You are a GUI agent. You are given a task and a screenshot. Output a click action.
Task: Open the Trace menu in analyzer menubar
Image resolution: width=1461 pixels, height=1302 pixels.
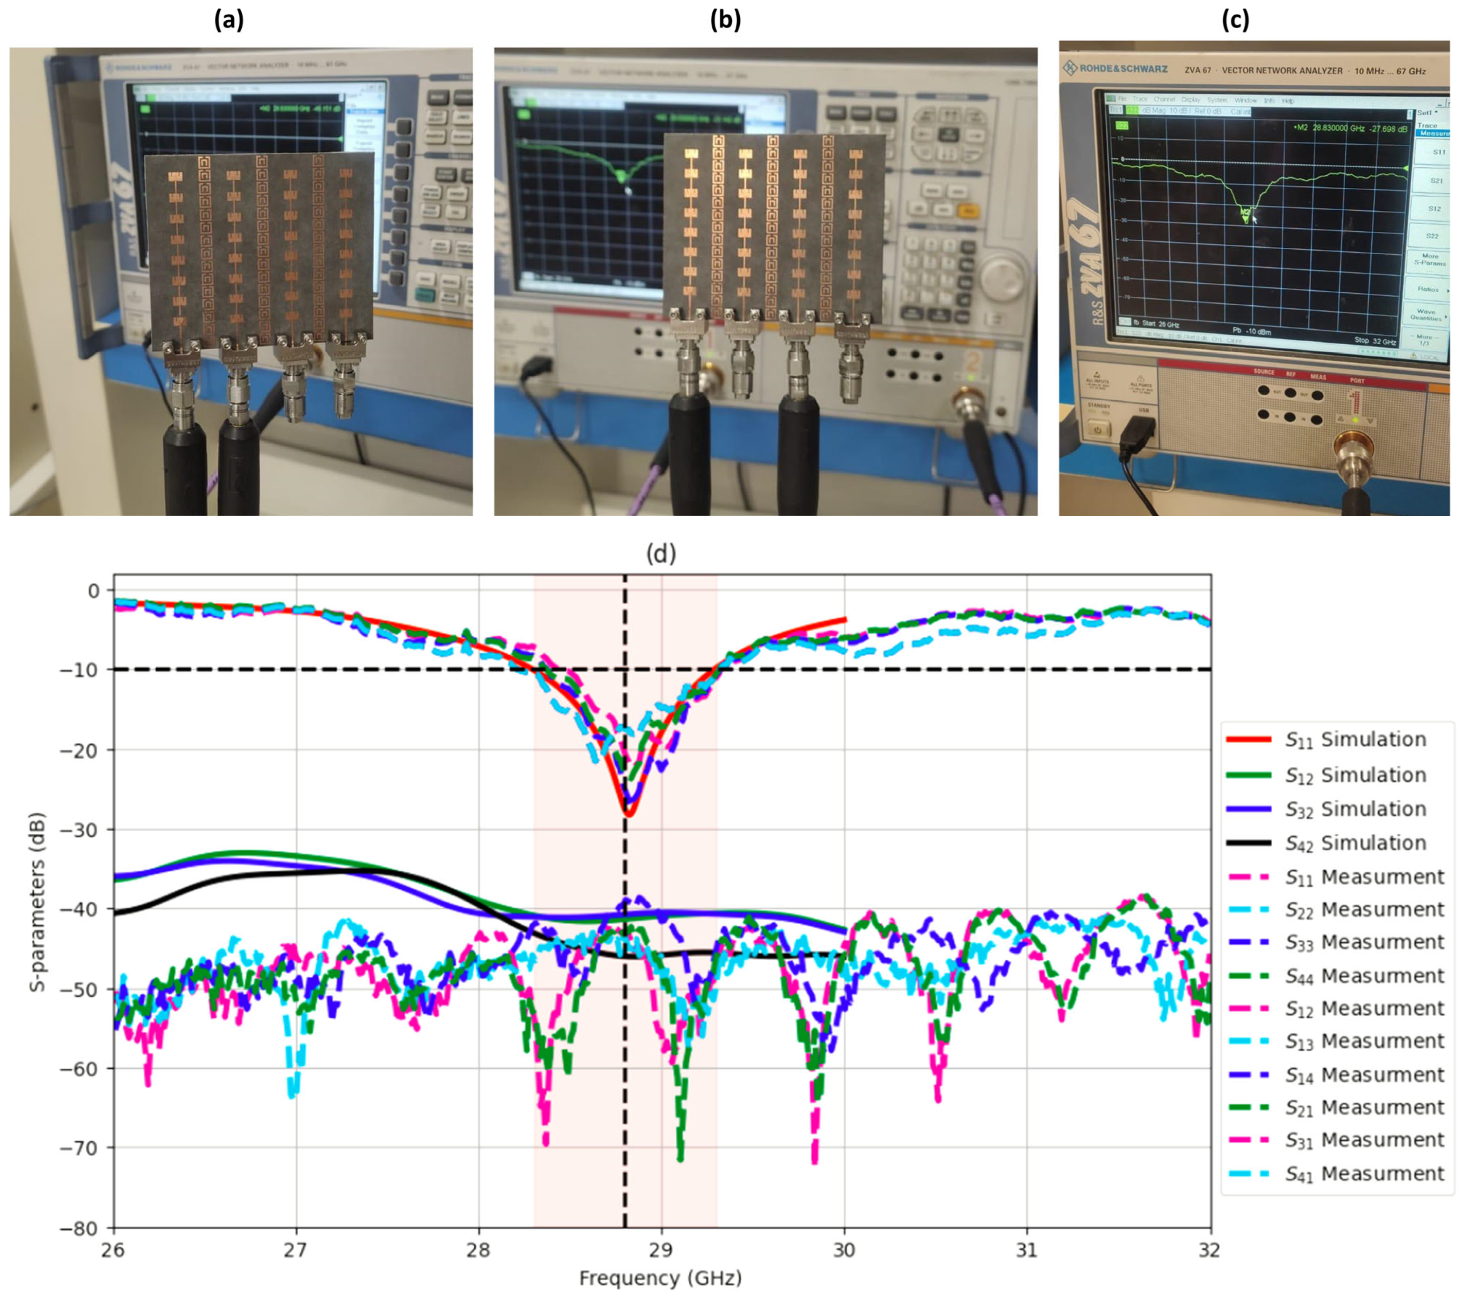(x=1140, y=100)
